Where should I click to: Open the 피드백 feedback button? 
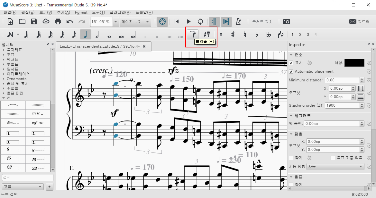359,22
